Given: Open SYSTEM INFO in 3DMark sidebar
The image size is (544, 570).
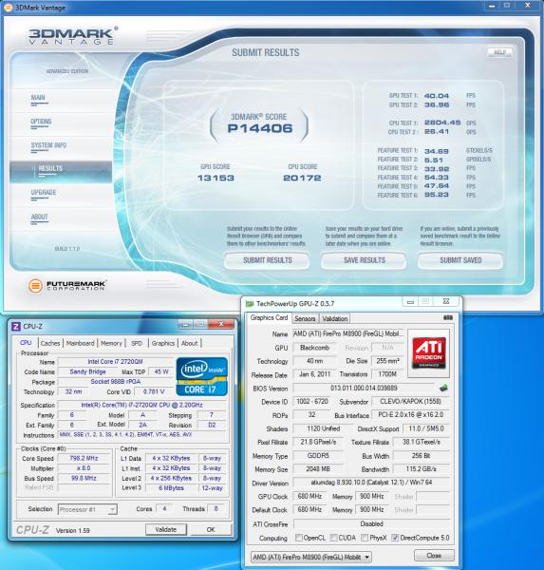Looking at the screenshot, I should click(48, 145).
